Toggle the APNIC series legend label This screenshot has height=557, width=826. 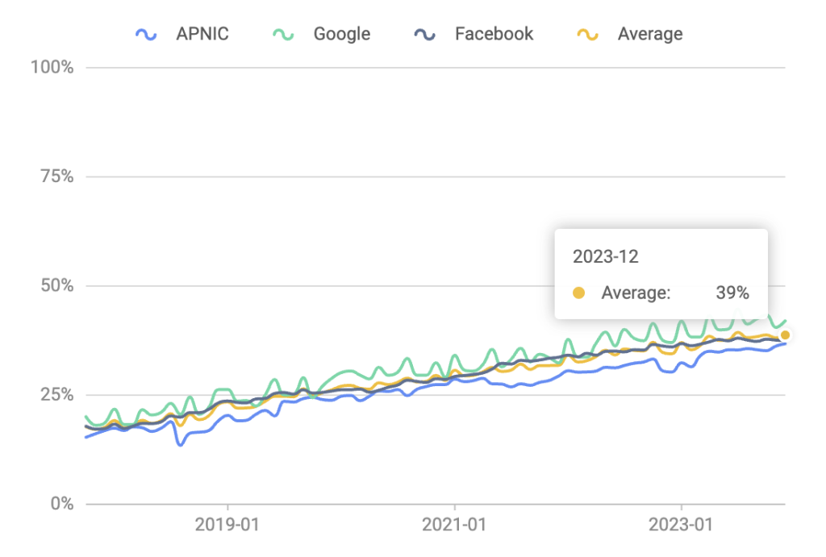(202, 34)
